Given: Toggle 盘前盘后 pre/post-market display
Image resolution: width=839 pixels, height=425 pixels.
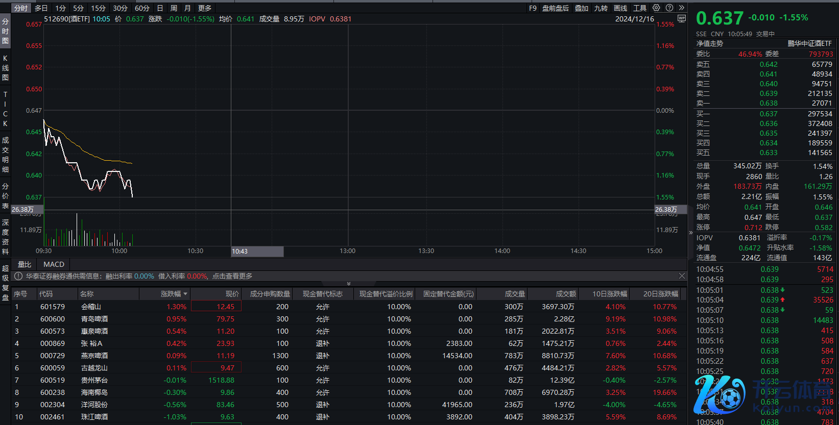Looking at the screenshot, I should [555, 8].
